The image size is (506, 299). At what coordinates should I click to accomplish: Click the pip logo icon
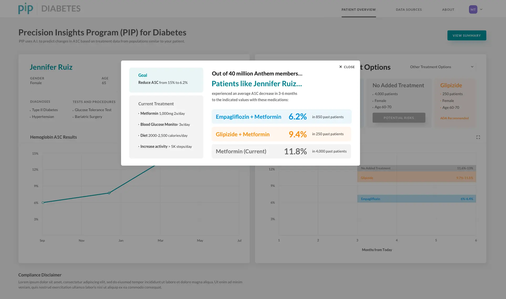click(x=26, y=8)
